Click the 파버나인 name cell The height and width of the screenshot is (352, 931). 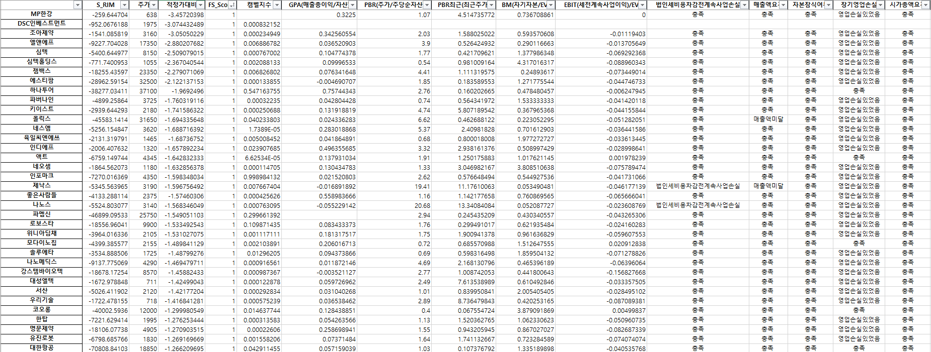(x=41, y=100)
